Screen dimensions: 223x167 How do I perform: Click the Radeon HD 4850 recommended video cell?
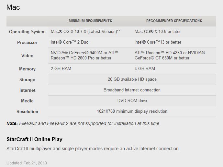[170, 55]
